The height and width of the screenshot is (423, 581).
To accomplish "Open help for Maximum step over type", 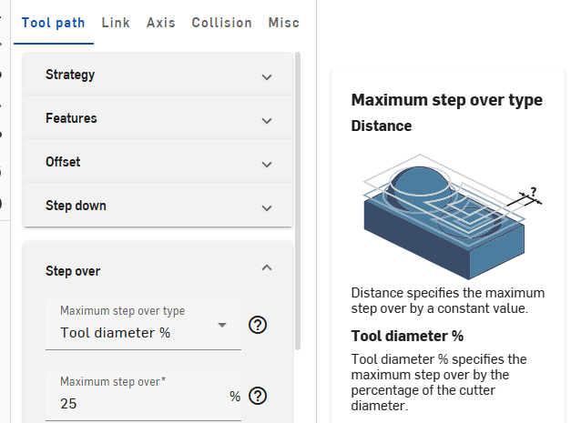I will coord(258,325).
